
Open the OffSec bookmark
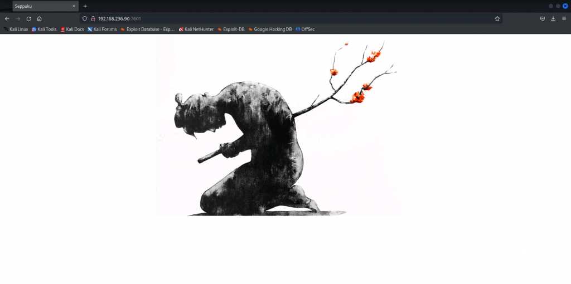(x=305, y=29)
